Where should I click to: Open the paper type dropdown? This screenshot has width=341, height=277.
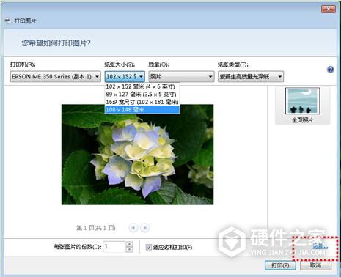251,77
